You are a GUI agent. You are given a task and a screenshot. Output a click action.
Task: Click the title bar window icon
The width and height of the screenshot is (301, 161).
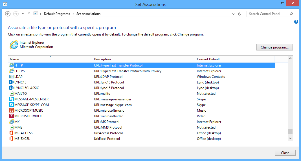click(x=5, y=4)
